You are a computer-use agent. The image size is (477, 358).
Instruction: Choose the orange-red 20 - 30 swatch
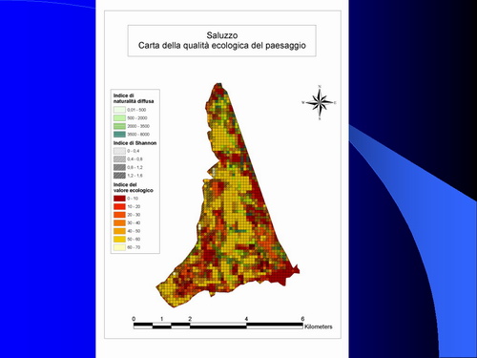click(x=119, y=215)
